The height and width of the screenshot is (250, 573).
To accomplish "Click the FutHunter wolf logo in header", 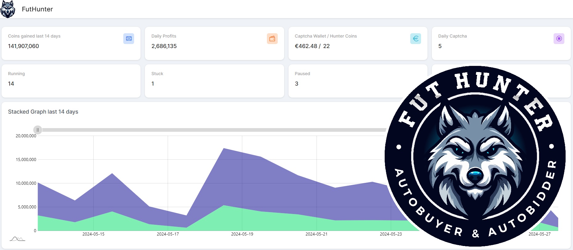I will tap(8, 9).
